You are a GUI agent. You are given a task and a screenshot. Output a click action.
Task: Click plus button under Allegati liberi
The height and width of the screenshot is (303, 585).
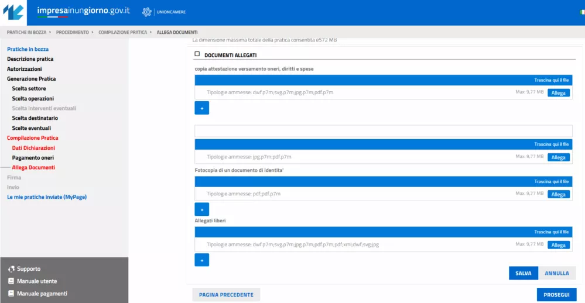coord(201,260)
